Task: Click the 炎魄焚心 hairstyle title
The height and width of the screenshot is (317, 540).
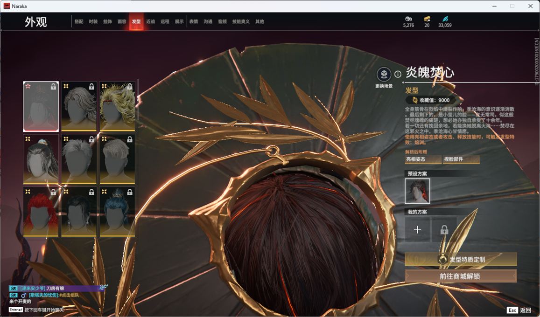Action: click(x=430, y=72)
